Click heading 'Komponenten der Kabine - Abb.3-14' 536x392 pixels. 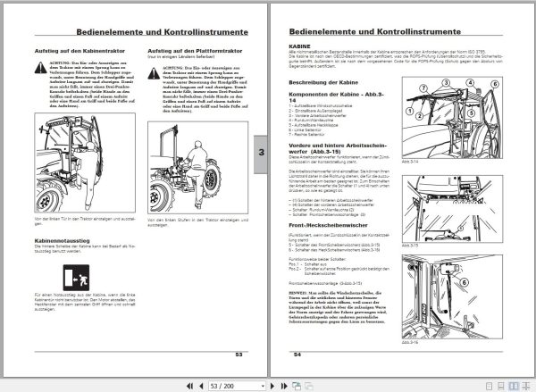[336, 97]
